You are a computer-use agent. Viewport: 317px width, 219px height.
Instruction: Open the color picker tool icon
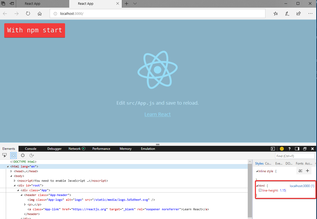[x=23, y=155]
